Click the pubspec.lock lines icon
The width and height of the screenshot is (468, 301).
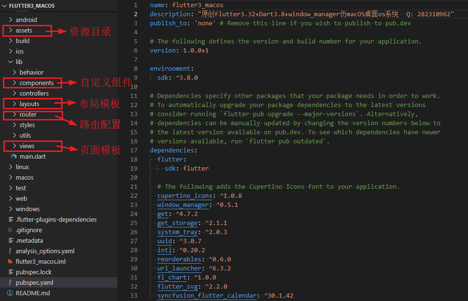click(x=10, y=272)
